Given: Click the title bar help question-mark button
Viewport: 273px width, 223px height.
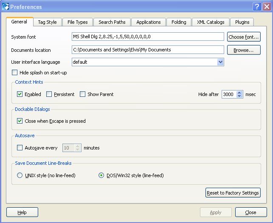Looking at the screenshot, I should coord(257,7).
